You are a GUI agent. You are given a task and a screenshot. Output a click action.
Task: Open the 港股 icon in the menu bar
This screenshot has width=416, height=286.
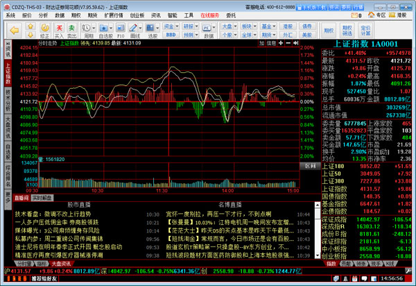pos(392,15)
